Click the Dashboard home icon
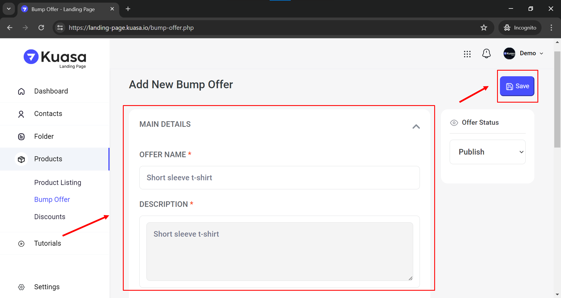Screen dimensions: 561x298 [21, 91]
